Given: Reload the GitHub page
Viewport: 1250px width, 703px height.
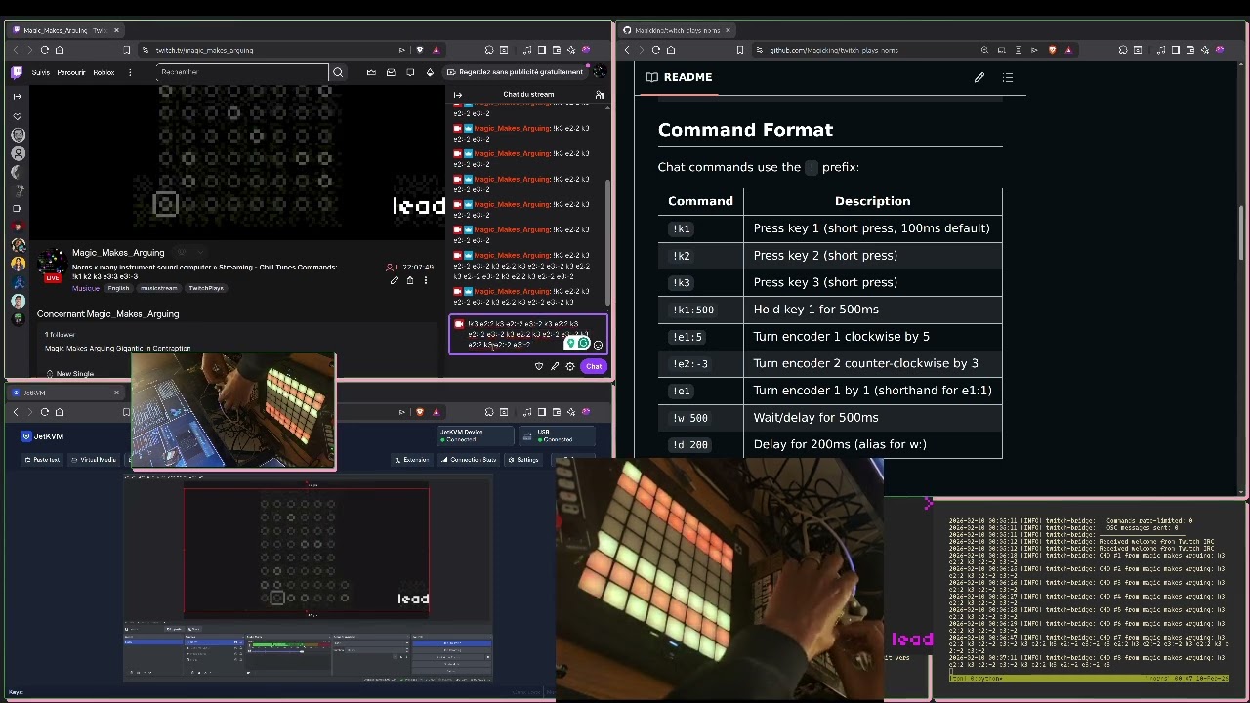Looking at the screenshot, I should tap(656, 50).
